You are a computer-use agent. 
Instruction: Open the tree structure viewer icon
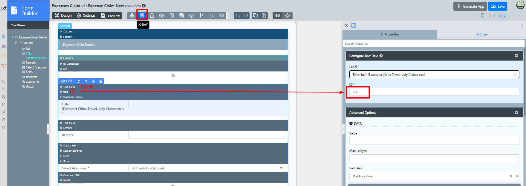point(132,16)
